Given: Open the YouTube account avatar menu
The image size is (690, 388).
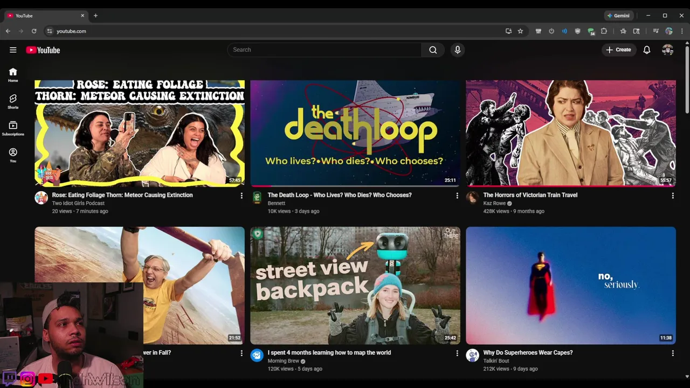Looking at the screenshot, I should pyautogui.click(x=668, y=50).
